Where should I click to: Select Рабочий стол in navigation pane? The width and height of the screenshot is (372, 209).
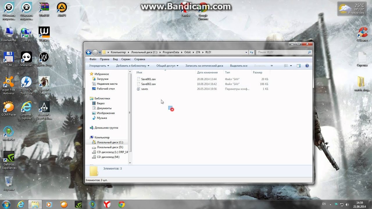pyautogui.click(x=105, y=89)
